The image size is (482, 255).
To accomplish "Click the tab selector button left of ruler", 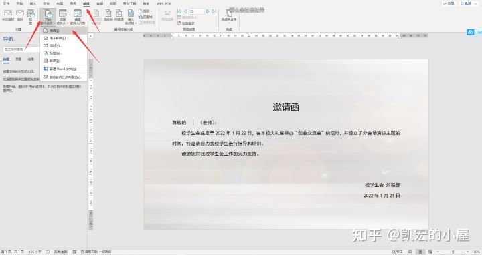I will point(90,36).
